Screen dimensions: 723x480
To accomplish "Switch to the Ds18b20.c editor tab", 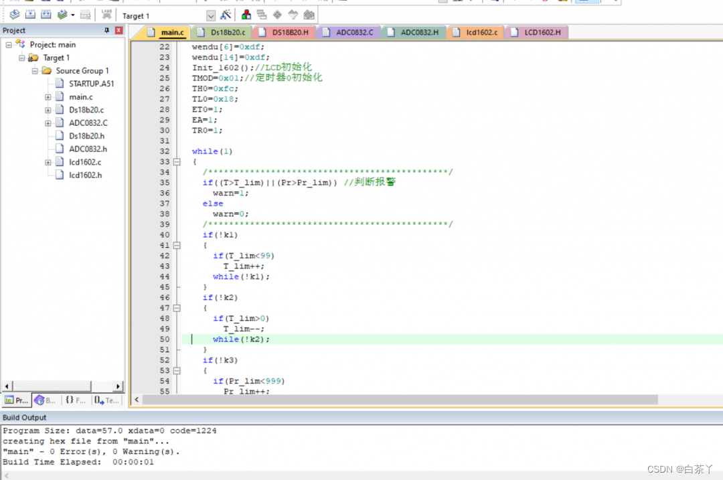I will 226,32.
